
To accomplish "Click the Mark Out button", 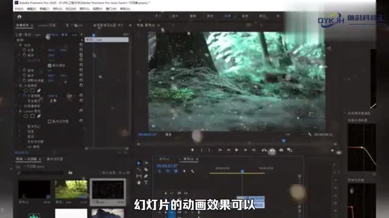I will [210, 150].
